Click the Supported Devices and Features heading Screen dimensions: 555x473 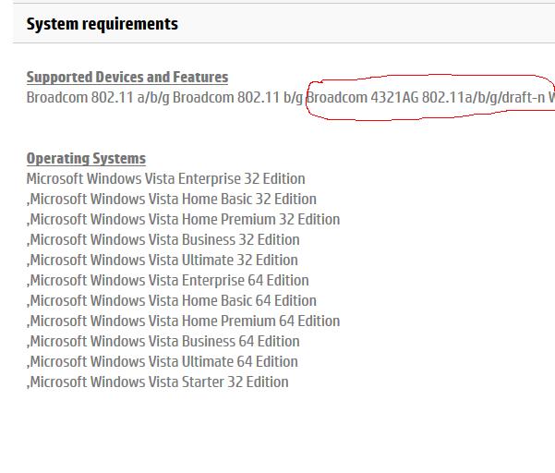click(x=127, y=78)
